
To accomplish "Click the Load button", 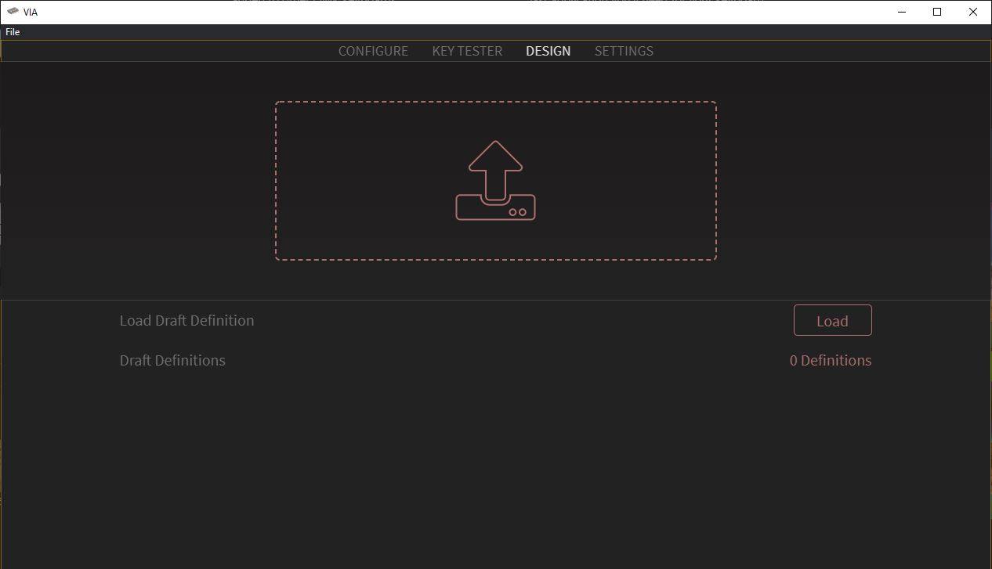I will [x=832, y=320].
